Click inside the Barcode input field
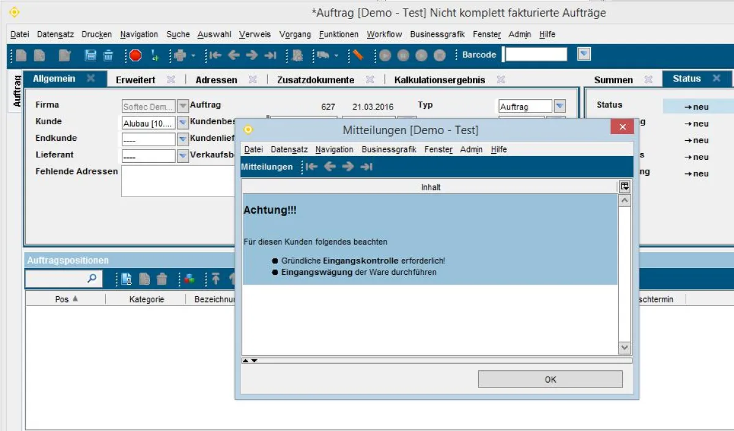The width and height of the screenshot is (734, 431). click(x=535, y=54)
